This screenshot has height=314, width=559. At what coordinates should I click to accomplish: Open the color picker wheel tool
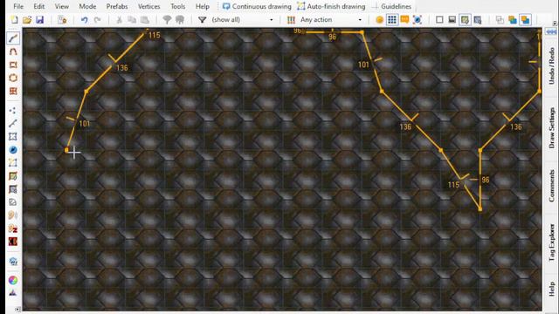tap(13, 280)
